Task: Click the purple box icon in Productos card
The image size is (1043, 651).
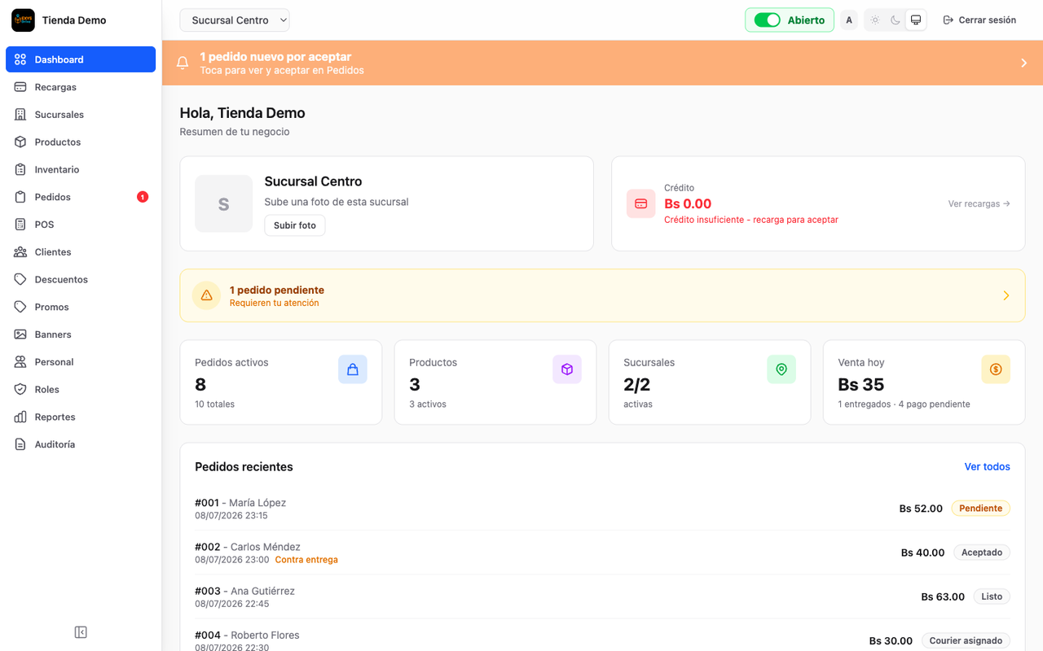Action: pos(567,369)
